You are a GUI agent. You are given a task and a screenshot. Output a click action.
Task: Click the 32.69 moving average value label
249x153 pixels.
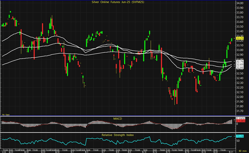tap(240, 64)
